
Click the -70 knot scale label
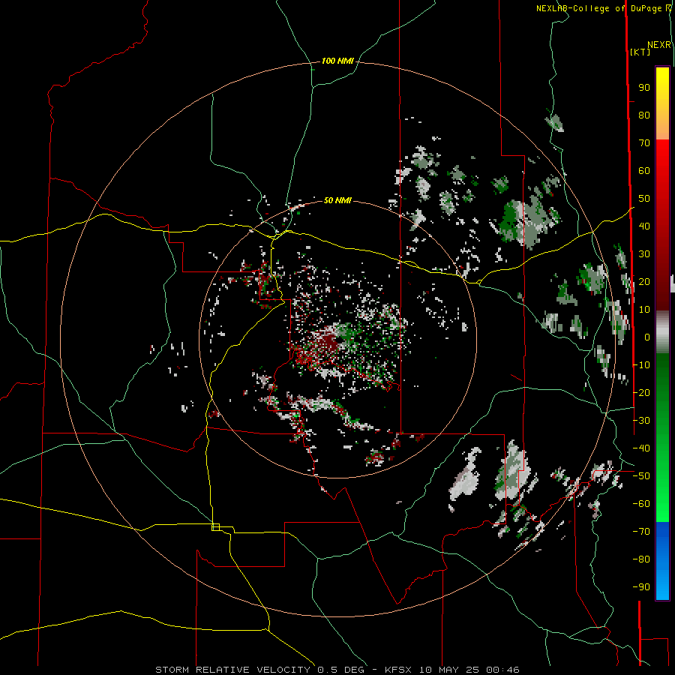[x=641, y=532]
